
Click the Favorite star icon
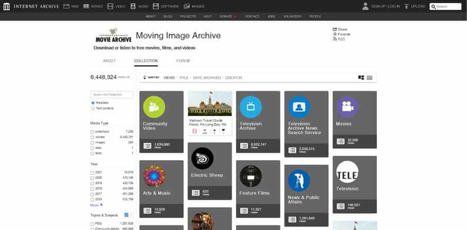point(334,34)
